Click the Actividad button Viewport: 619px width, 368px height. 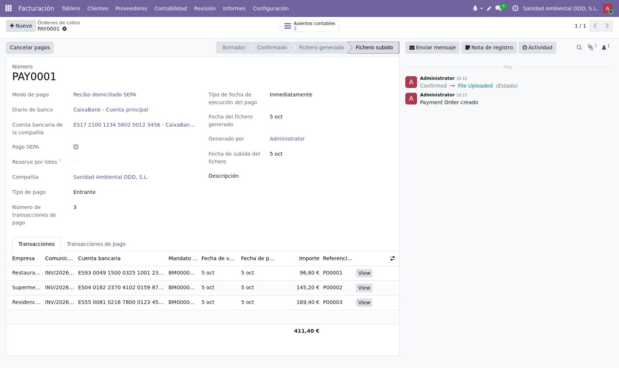(x=537, y=47)
